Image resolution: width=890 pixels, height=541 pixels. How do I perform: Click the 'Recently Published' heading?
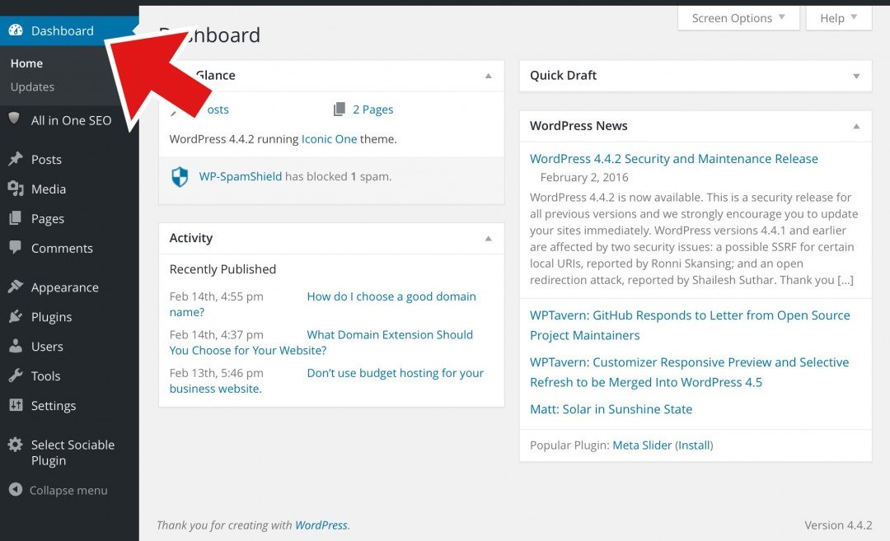[x=222, y=269]
